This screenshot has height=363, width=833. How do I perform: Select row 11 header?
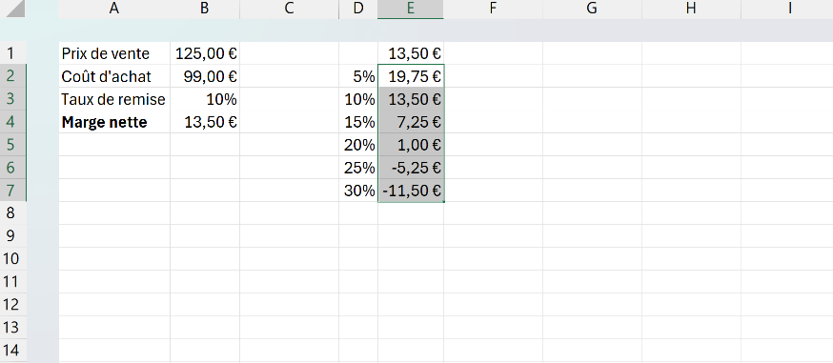[x=12, y=281]
